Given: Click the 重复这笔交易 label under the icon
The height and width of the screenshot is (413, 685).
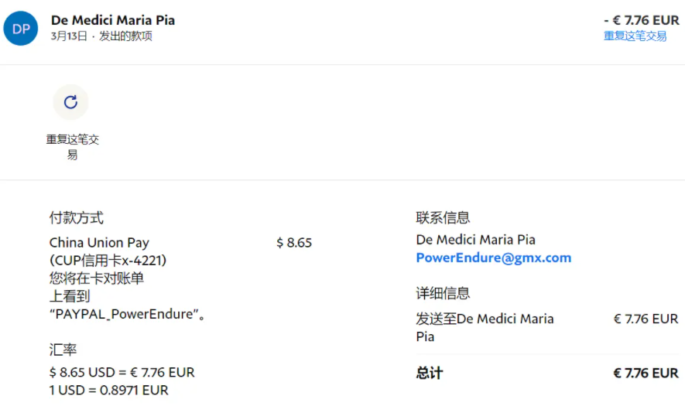Looking at the screenshot, I should 72,147.
